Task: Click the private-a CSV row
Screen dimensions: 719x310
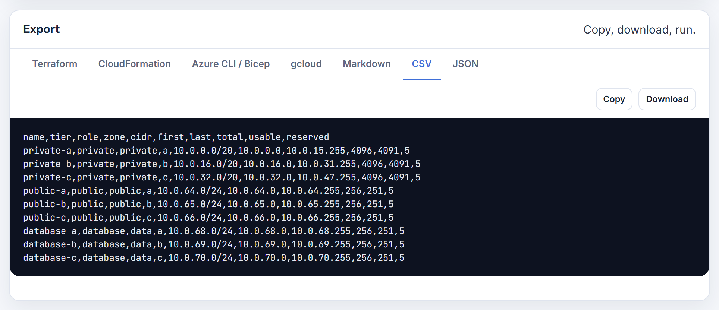Action: coord(216,151)
